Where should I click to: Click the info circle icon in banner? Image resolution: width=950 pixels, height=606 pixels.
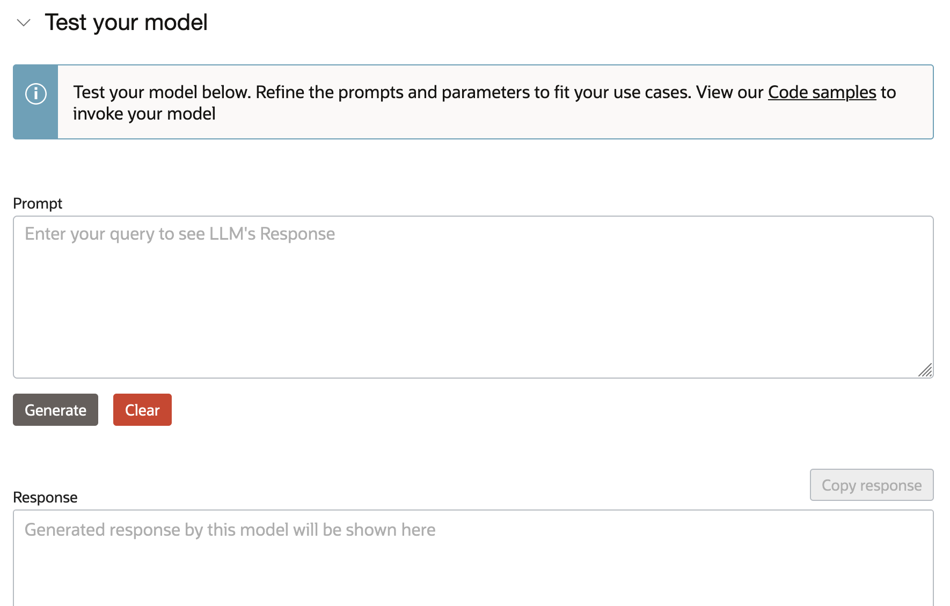(x=36, y=94)
